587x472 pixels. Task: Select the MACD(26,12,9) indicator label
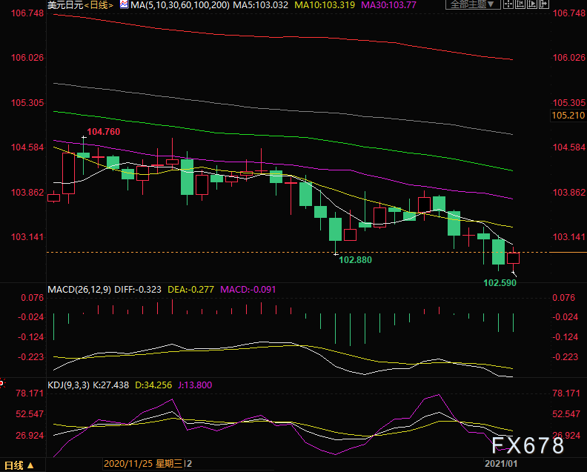(79, 289)
